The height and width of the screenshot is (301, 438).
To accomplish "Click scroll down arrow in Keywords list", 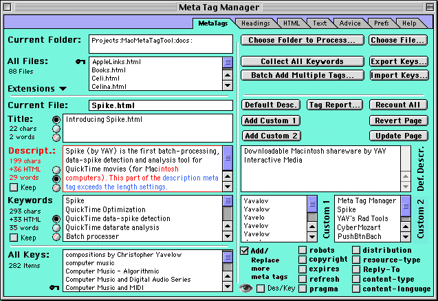I will pos(228,236).
